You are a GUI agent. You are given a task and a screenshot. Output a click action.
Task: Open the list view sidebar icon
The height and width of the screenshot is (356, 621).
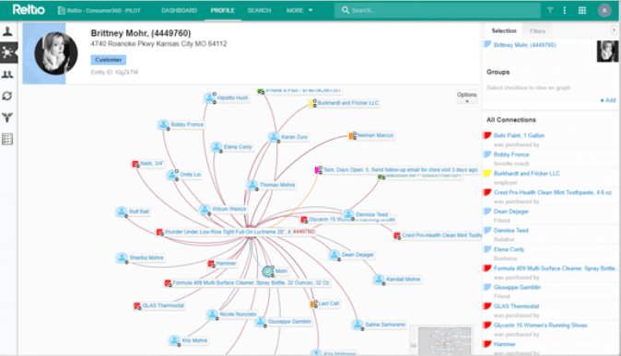coord(7,139)
